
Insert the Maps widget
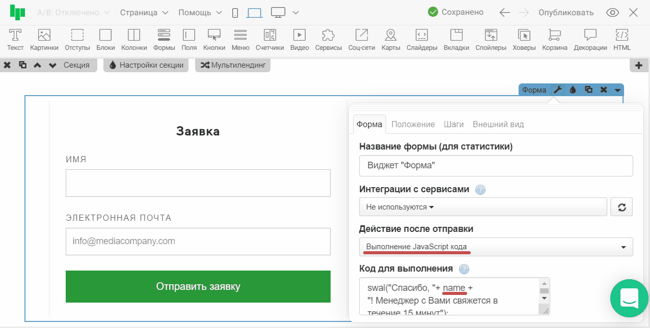pyautogui.click(x=390, y=40)
